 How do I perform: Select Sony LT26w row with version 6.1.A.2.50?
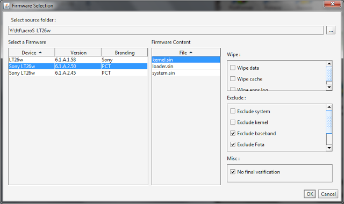[78, 66]
